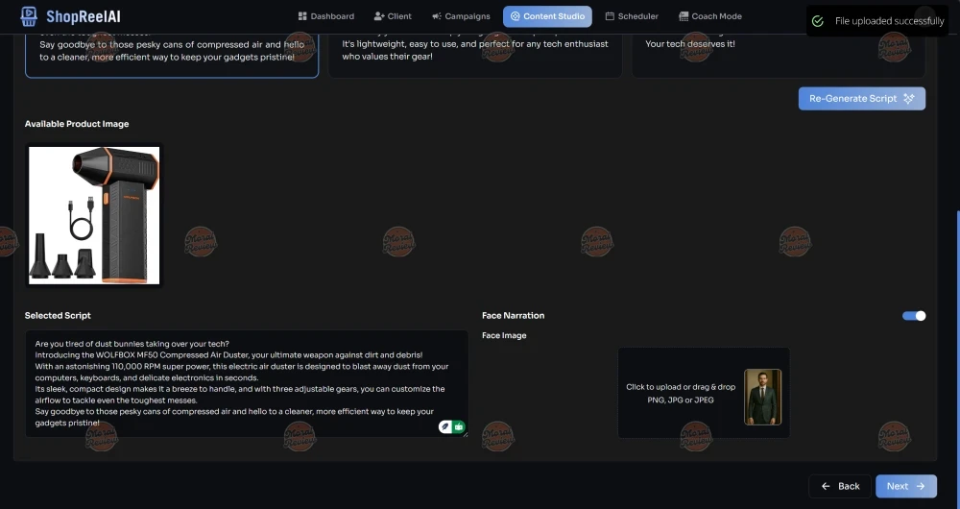Click the WOLFBOX air duster product image
This screenshot has width=960, height=509.
tap(94, 215)
